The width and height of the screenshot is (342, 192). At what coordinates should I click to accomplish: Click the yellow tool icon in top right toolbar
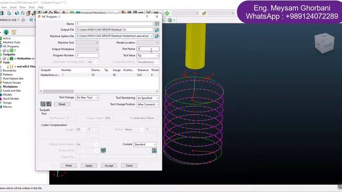204,13
